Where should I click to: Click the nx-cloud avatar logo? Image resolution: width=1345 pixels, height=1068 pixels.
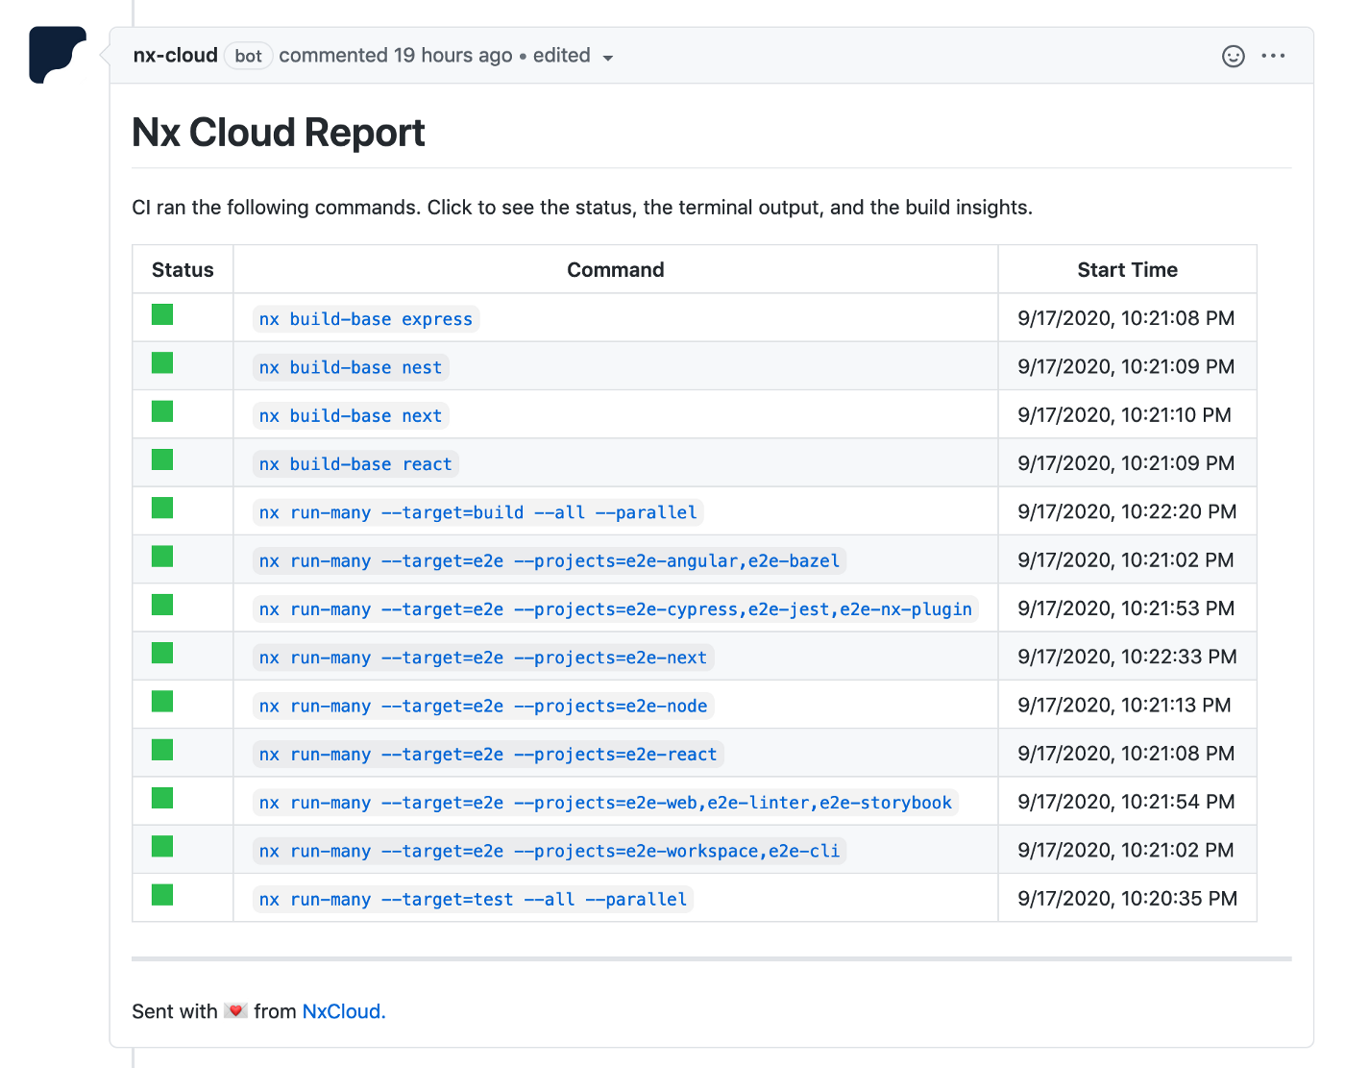coord(57,55)
